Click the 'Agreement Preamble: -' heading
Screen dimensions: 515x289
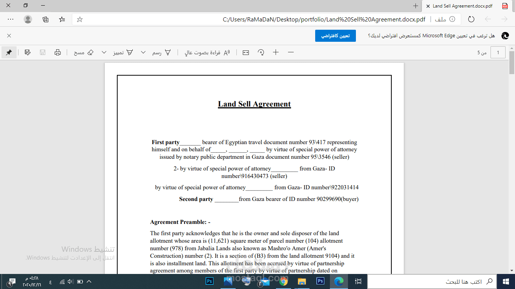pos(180,222)
